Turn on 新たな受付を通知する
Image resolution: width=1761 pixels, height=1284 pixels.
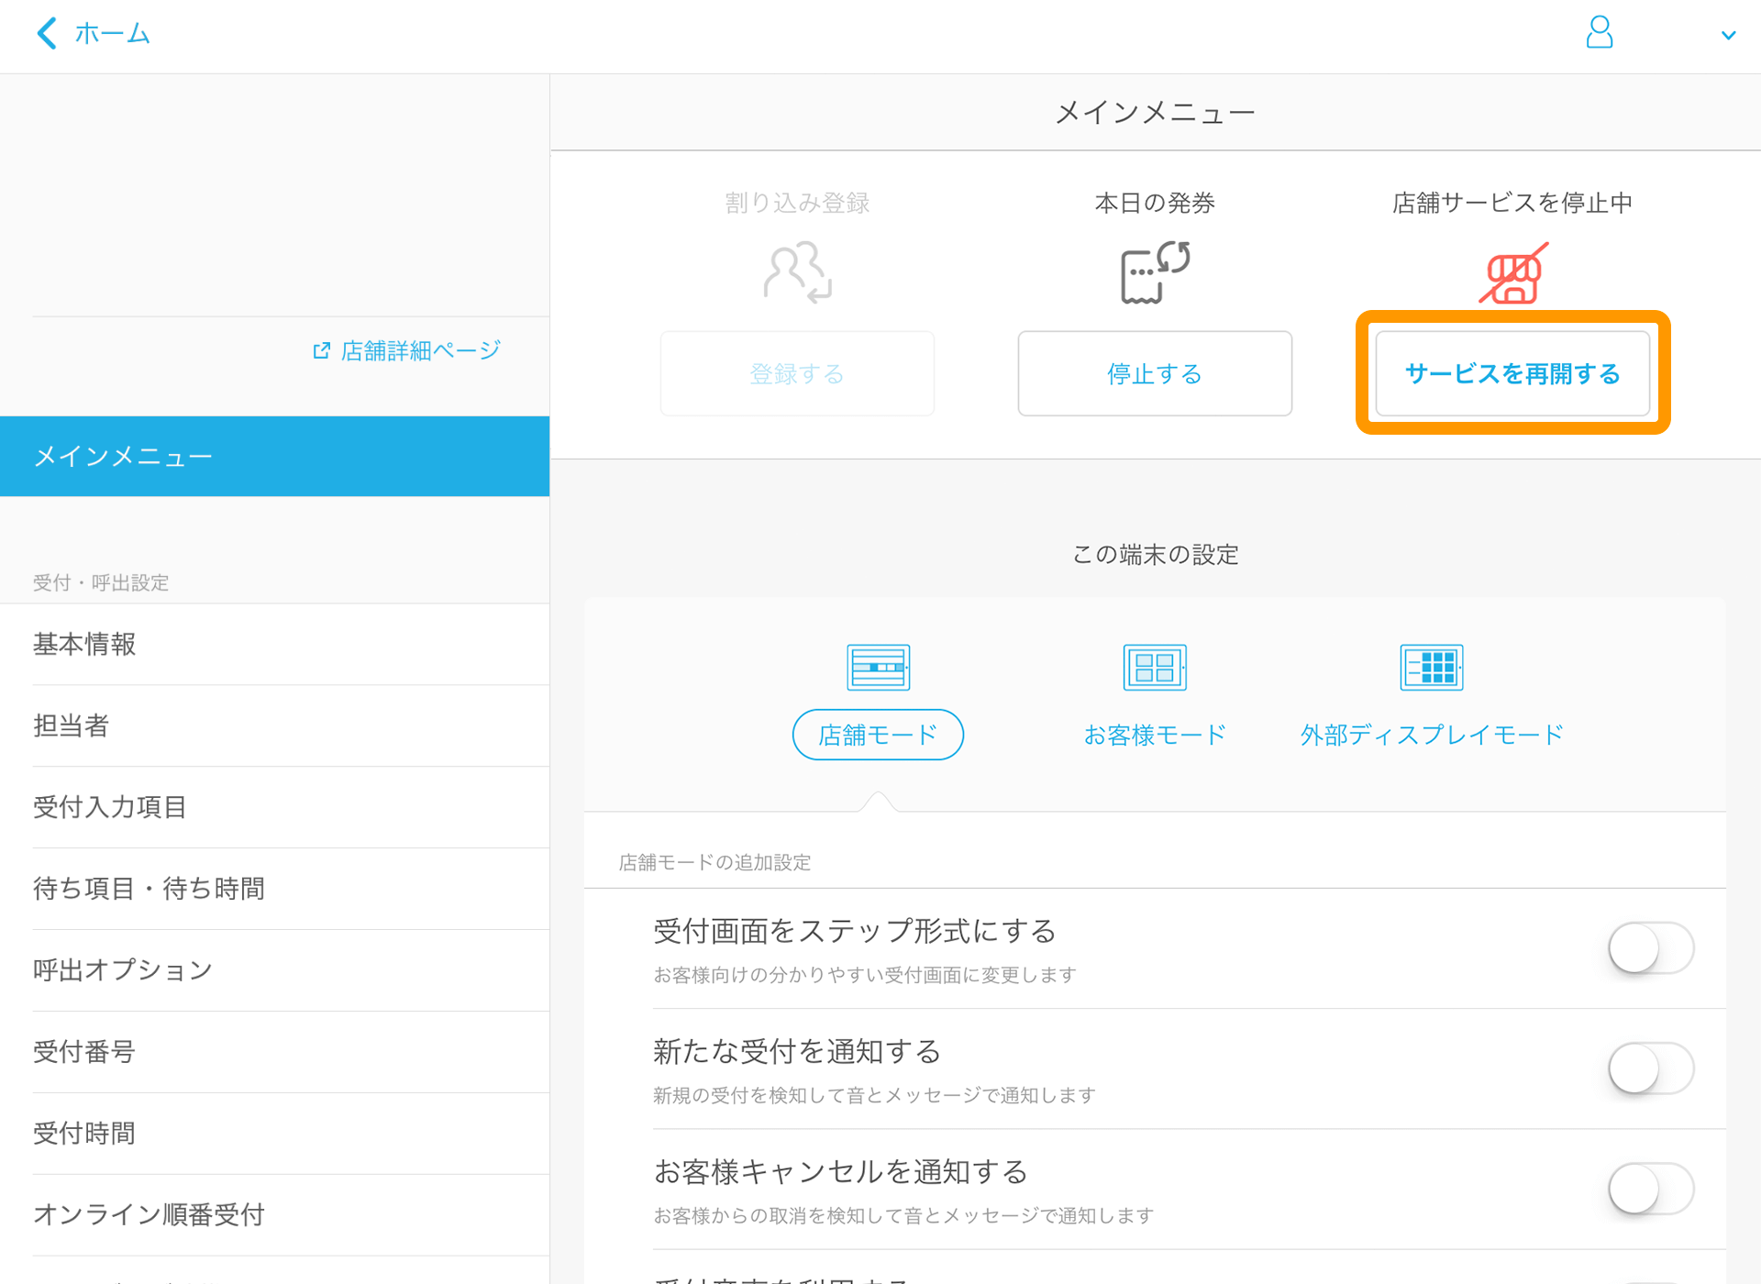[x=1651, y=1068]
